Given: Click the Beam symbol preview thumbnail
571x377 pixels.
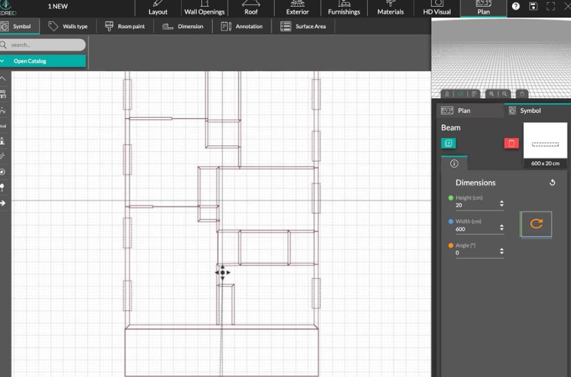Looking at the screenshot, I should (x=545, y=141).
